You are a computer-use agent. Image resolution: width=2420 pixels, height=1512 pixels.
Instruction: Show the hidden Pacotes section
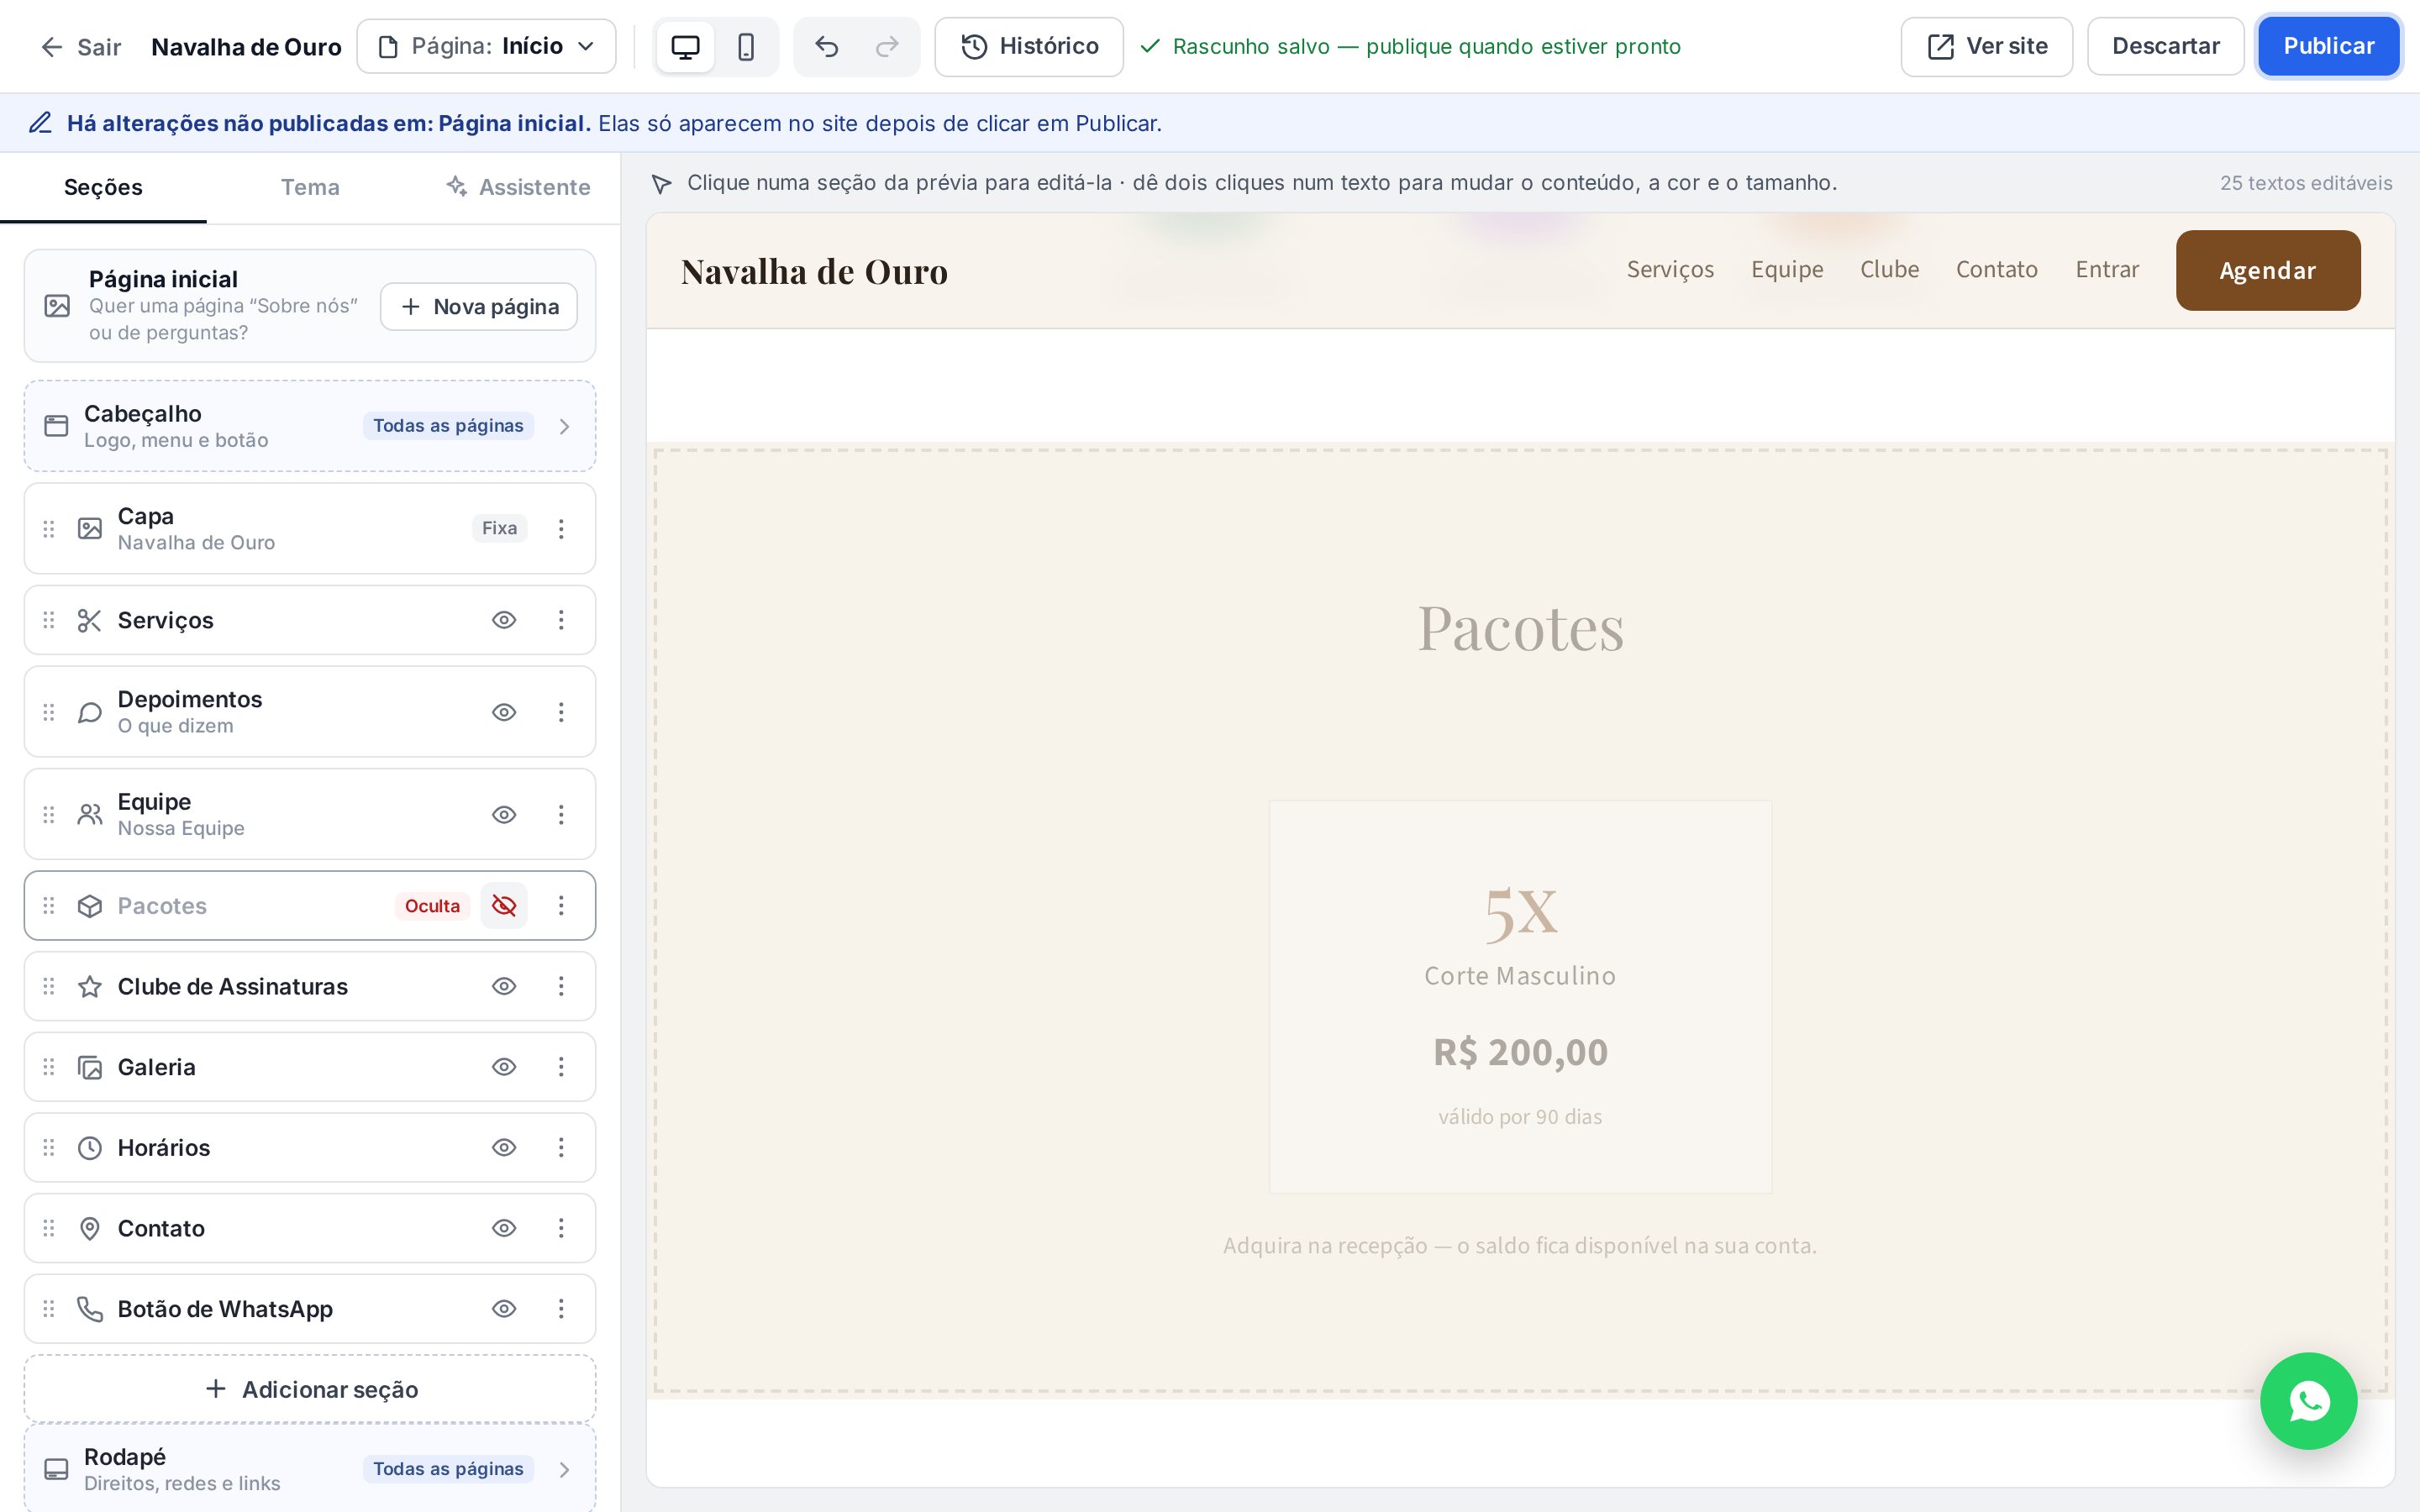tap(504, 905)
